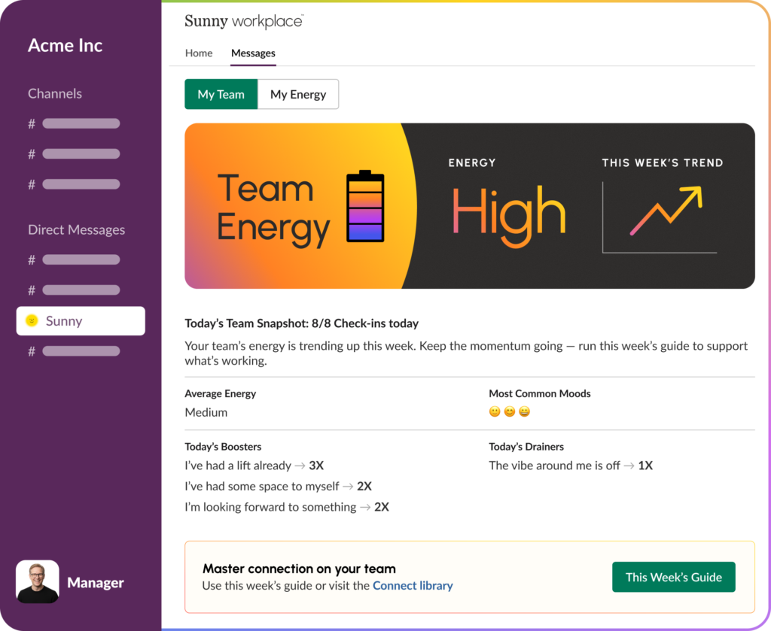Open This Week's Guide
This screenshot has width=771, height=631.
tap(673, 577)
